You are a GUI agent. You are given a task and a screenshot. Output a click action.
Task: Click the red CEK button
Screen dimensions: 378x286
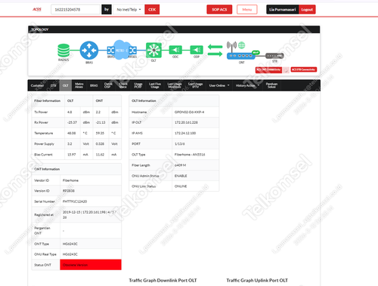152,10
